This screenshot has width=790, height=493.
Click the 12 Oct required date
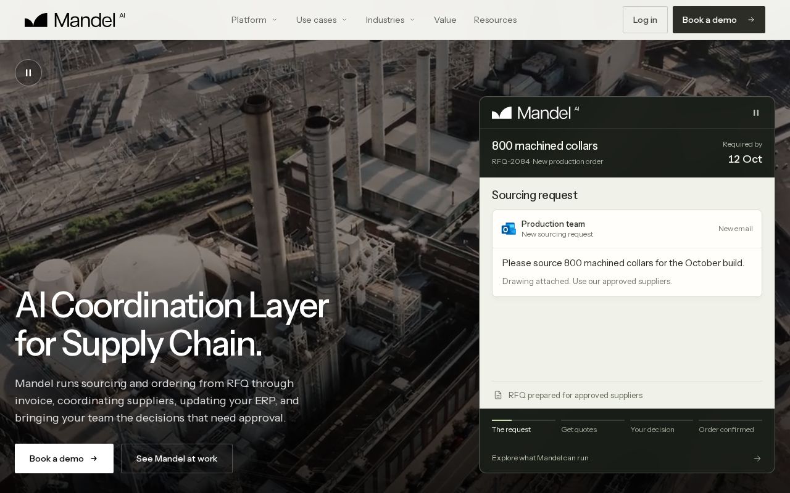click(x=745, y=159)
